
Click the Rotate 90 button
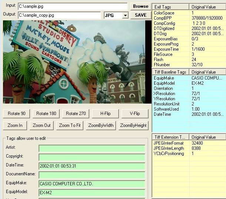coord(16,114)
